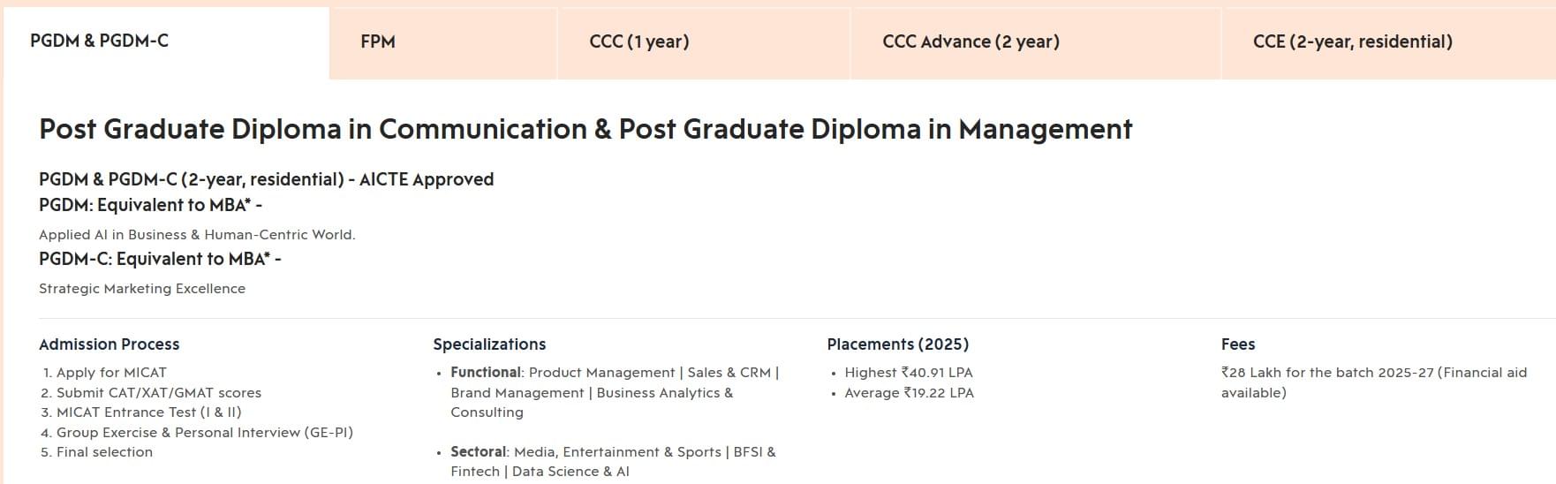The width and height of the screenshot is (1556, 484).
Task: Click 'Submit CAT/XAT/GMAT scores' step
Action: (159, 393)
